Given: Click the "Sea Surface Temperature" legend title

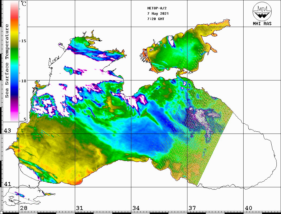Looking at the screenshot, I should 7,61.
